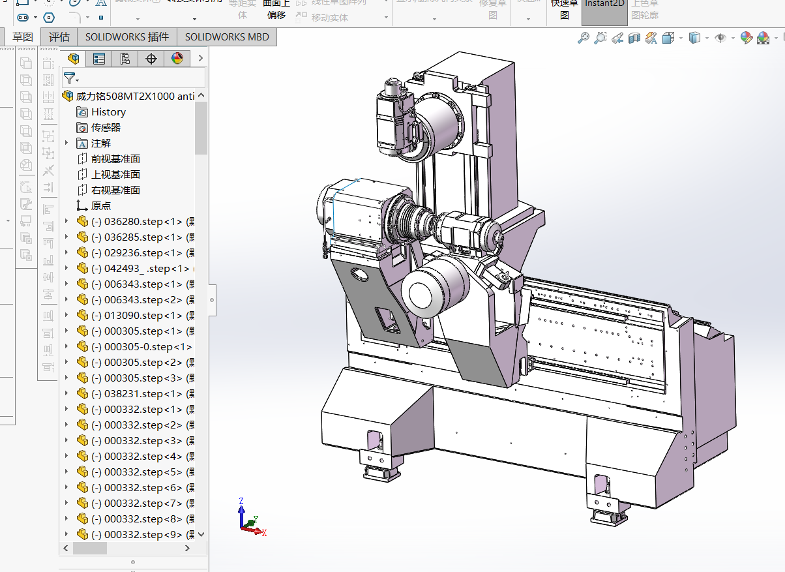The width and height of the screenshot is (785, 572).
Task: Go back to the Previous View
Action: point(617,38)
